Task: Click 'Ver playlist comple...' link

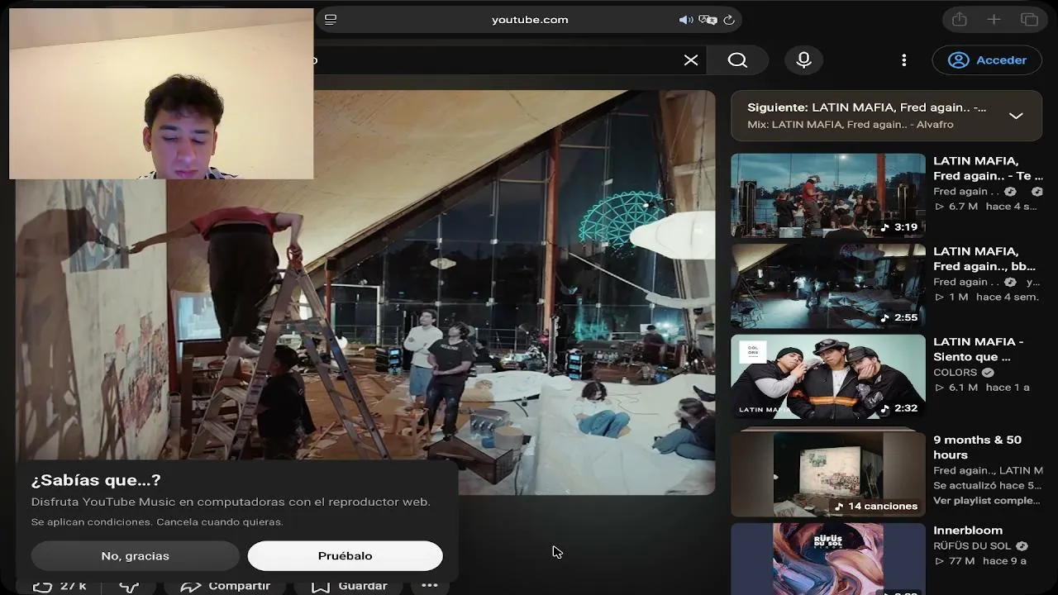Action: pos(987,501)
